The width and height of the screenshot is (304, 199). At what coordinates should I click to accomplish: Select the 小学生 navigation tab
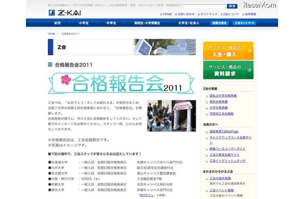click(x=84, y=23)
